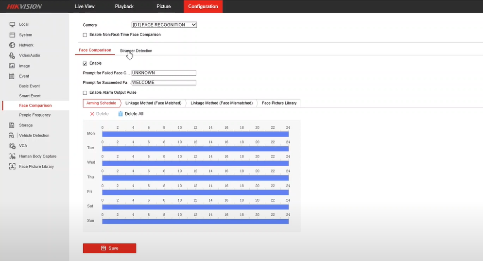Collapse the Event section in sidebar
This screenshot has height=261, width=483.
tap(24, 76)
